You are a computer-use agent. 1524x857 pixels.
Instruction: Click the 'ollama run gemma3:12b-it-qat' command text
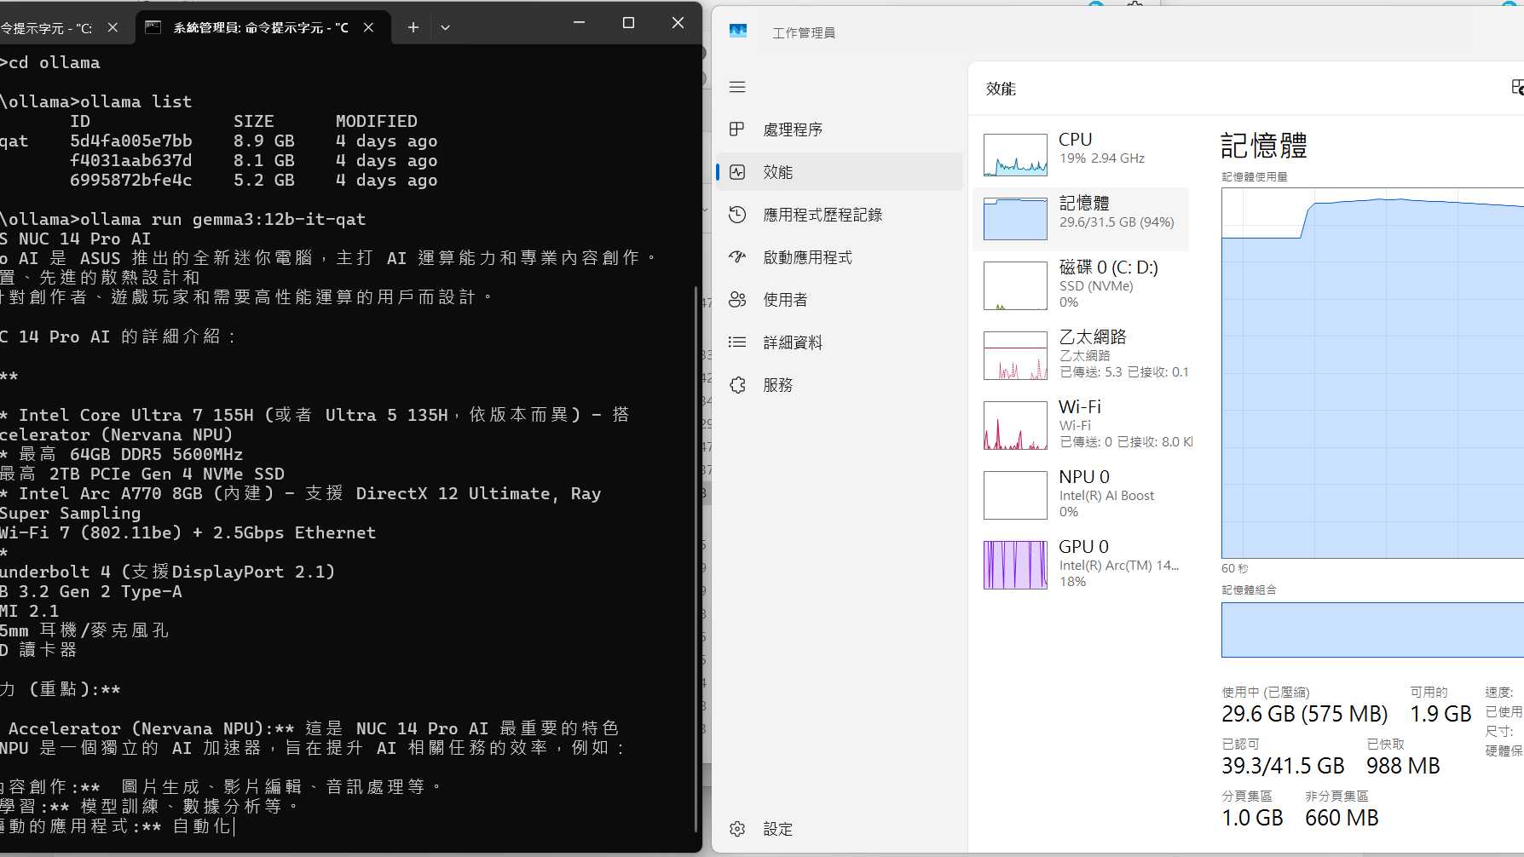223,219
